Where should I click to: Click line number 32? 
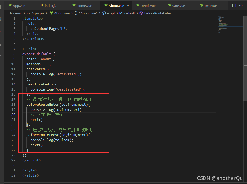[13, 175]
